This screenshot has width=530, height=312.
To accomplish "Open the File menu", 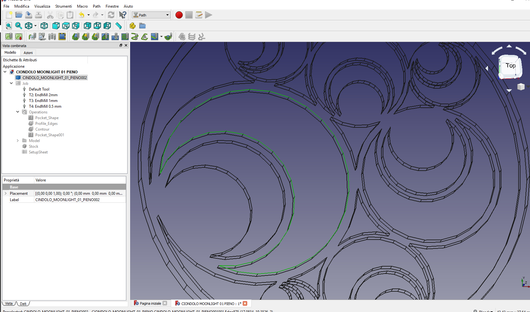I will [6, 6].
